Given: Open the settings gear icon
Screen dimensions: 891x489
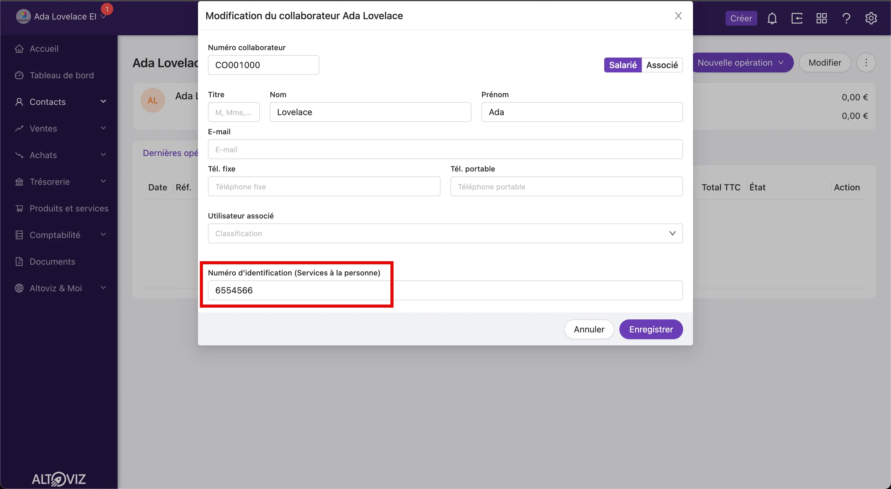Looking at the screenshot, I should (871, 18).
